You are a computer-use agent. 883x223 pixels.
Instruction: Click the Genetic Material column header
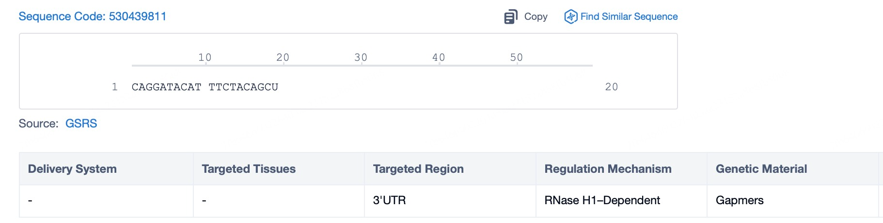(761, 169)
